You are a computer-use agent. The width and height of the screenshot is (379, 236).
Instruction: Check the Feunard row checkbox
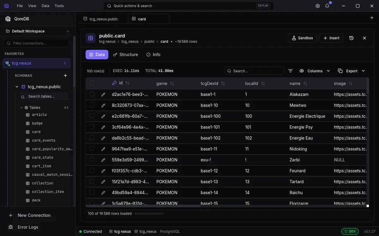tap(92, 170)
